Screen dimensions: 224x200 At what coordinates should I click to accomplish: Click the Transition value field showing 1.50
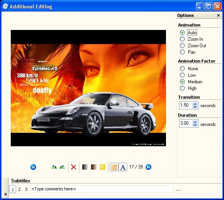(x=186, y=105)
